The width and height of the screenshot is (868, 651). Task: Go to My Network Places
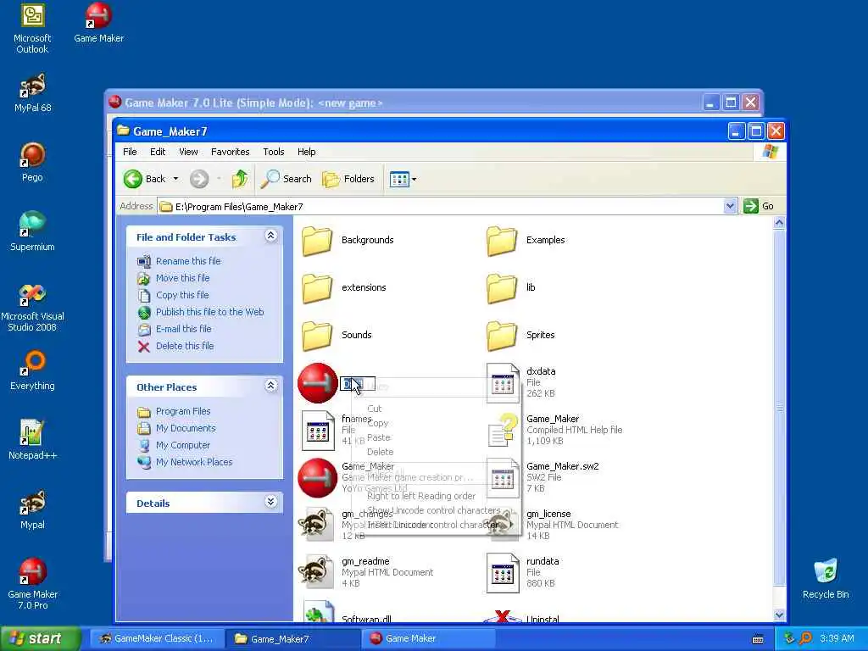194,462
